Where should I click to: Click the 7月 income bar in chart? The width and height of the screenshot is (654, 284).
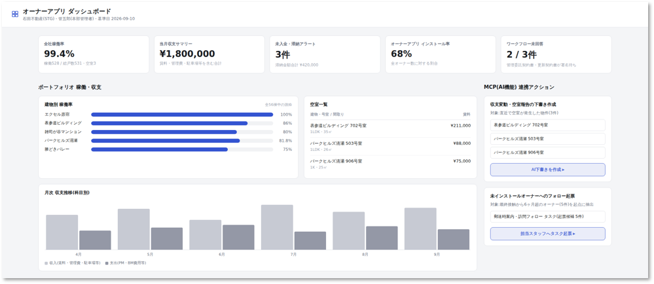pyautogui.click(x=277, y=227)
